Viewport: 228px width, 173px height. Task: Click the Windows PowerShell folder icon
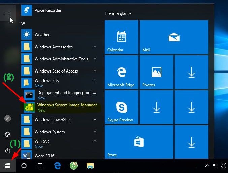tap(27, 119)
